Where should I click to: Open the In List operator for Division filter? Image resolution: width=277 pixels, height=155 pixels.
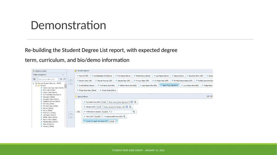(x=100, y=107)
